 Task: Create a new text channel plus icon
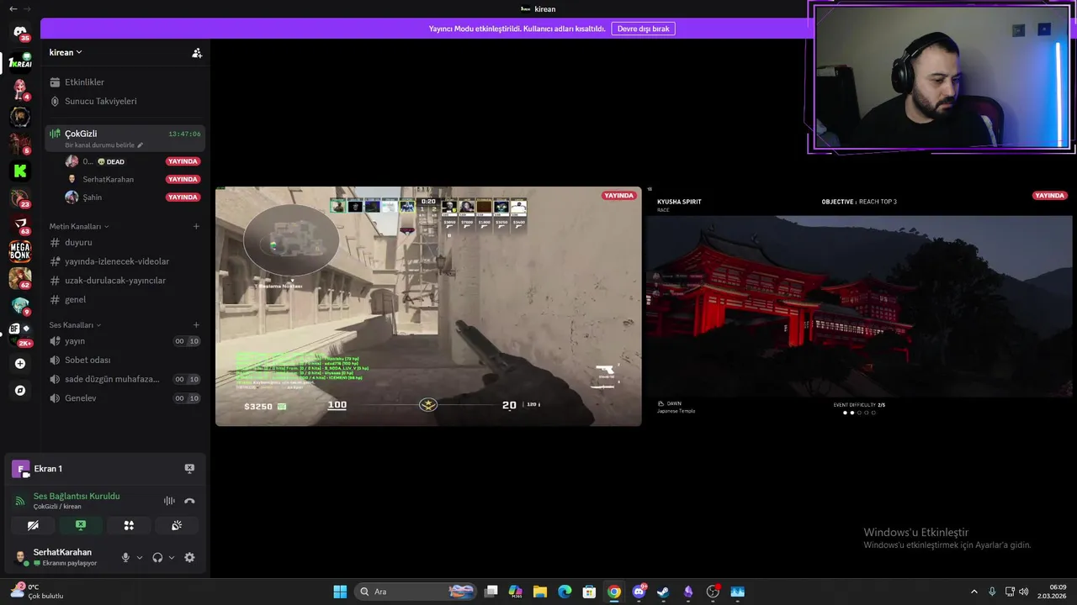[x=196, y=226]
